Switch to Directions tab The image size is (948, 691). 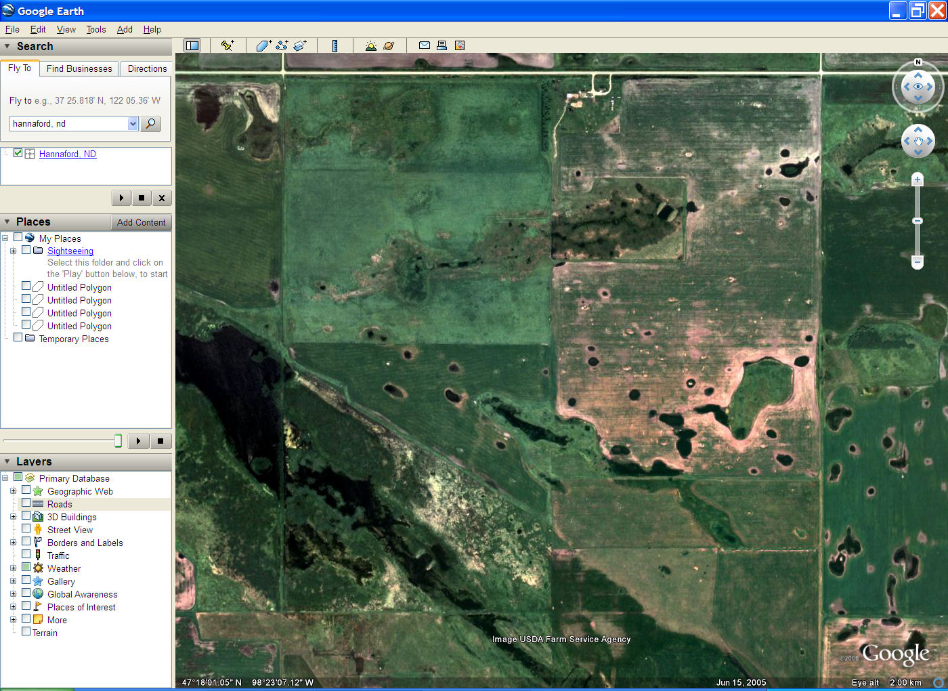147,68
